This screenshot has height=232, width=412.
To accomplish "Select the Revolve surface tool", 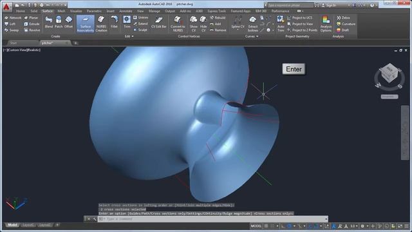I will point(32,30).
